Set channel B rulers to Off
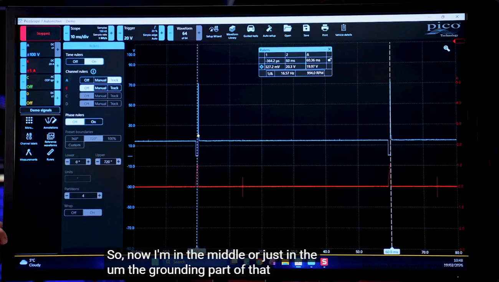 pos(87,88)
